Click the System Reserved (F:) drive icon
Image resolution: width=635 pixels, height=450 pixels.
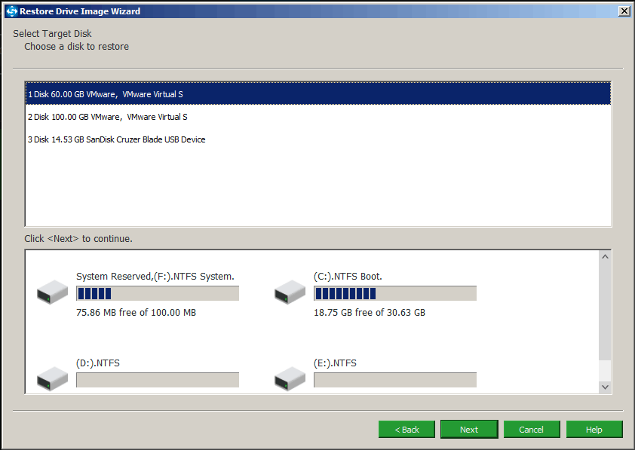click(52, 292)
